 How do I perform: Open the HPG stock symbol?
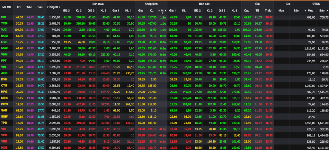[4, 92]
